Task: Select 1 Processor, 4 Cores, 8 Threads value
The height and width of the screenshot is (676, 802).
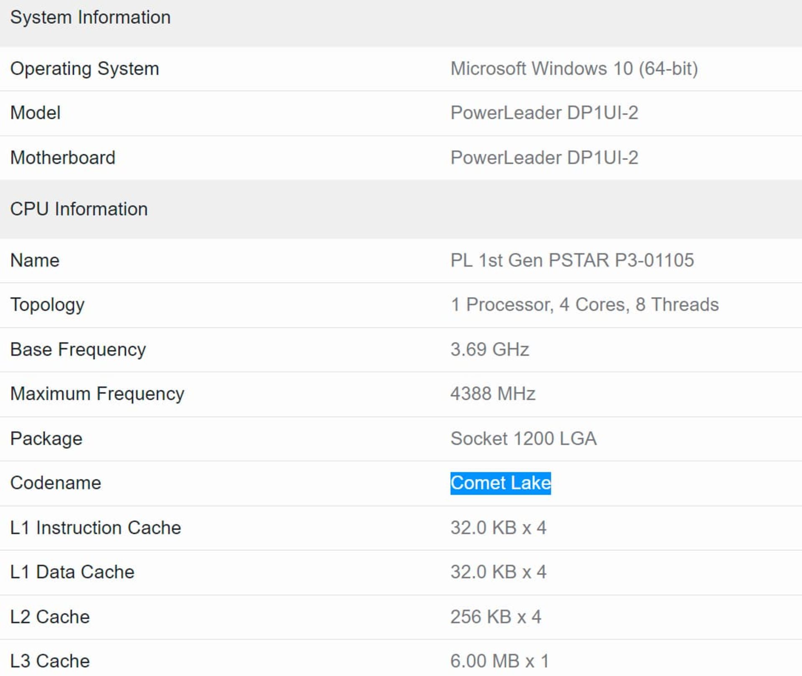Action: click(x=585, y=305)
